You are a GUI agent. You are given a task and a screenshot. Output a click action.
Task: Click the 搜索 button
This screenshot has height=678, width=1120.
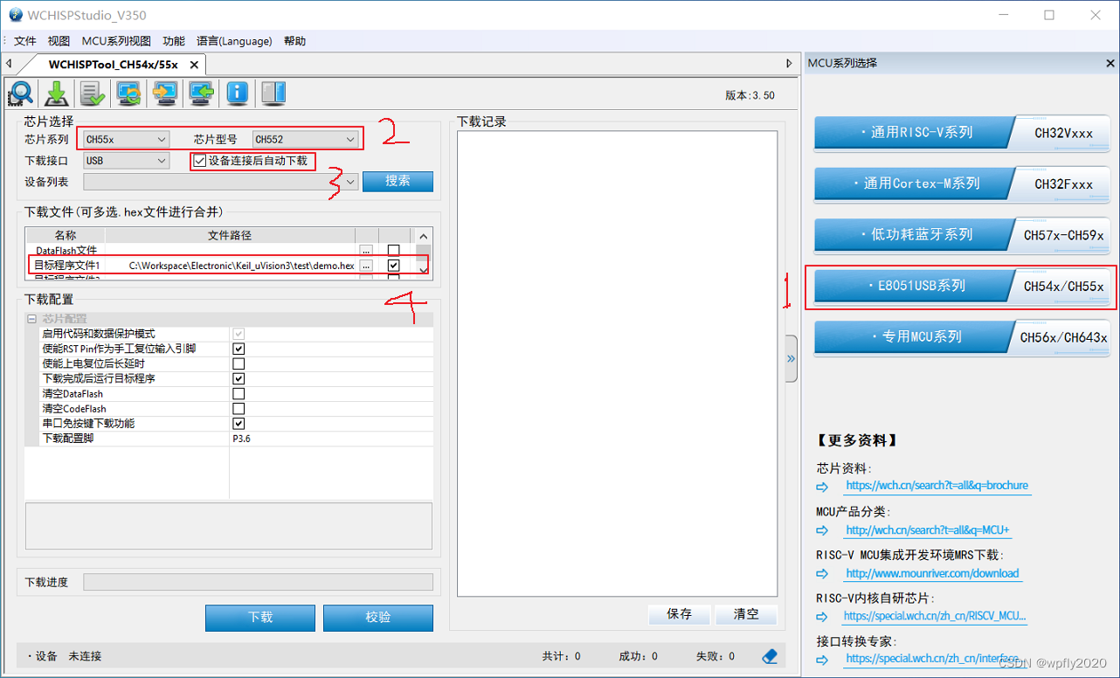coord(398,181)
